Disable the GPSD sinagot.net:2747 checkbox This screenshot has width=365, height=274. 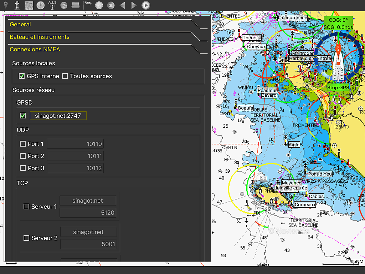23,116
